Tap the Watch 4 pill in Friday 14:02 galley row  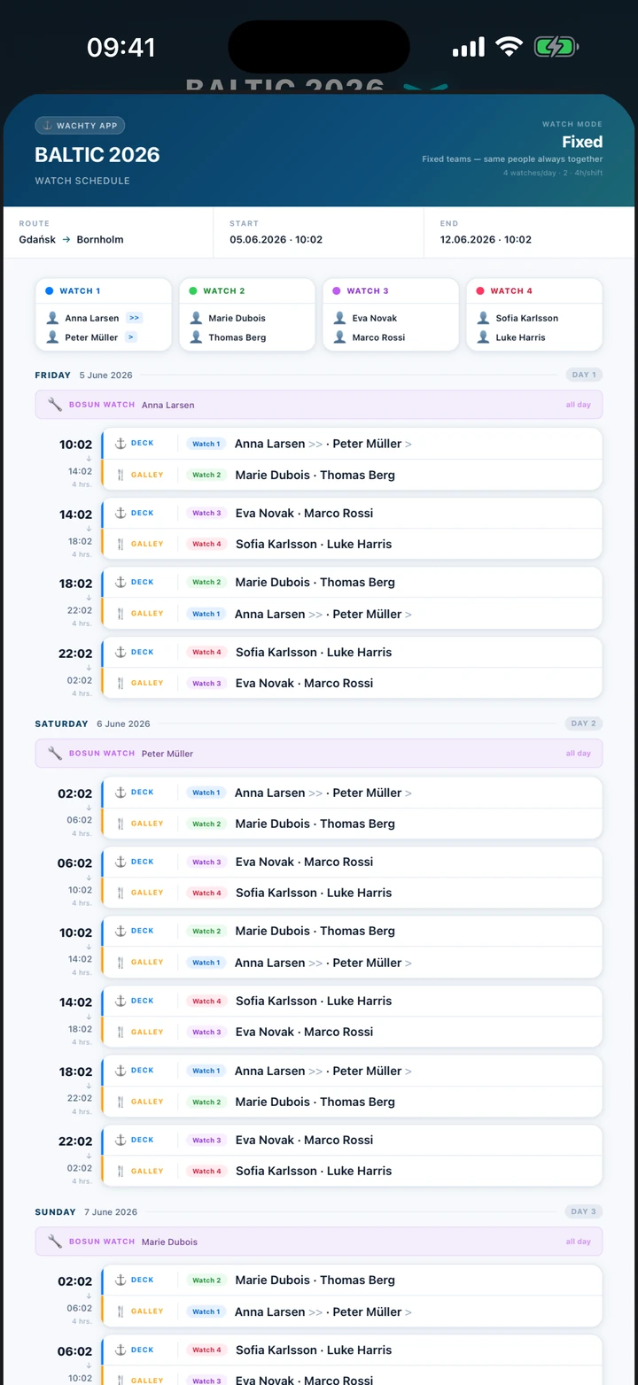pos(206,544)
